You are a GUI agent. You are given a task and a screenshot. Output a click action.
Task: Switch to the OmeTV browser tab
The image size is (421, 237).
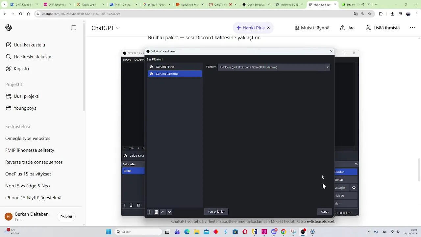(223, 5)
